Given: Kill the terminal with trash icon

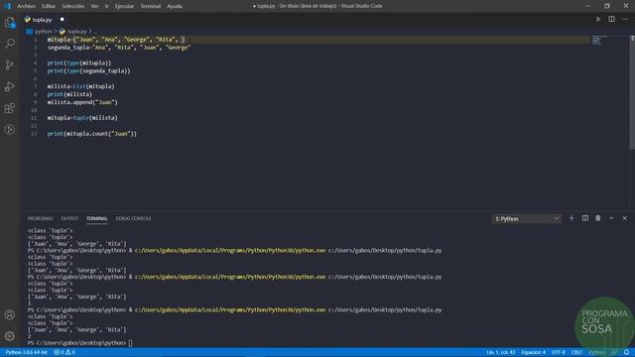Looking at the screenshot, I should coord(598,218).
